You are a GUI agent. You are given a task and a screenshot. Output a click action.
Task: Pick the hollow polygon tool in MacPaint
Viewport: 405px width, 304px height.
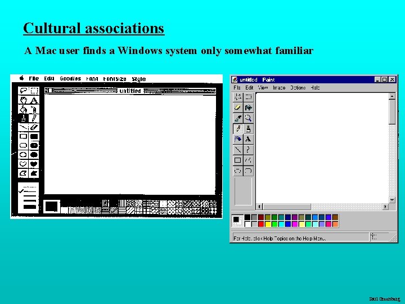coord(24,173)
